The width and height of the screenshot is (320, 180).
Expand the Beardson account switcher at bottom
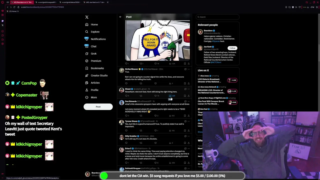coord(92,174)
